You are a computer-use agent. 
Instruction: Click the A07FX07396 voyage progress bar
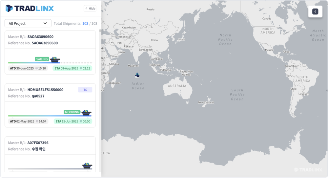[x=50, y=168]
